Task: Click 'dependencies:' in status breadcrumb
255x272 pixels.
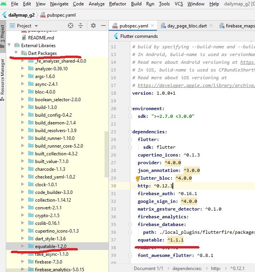Action: point(187,269)
